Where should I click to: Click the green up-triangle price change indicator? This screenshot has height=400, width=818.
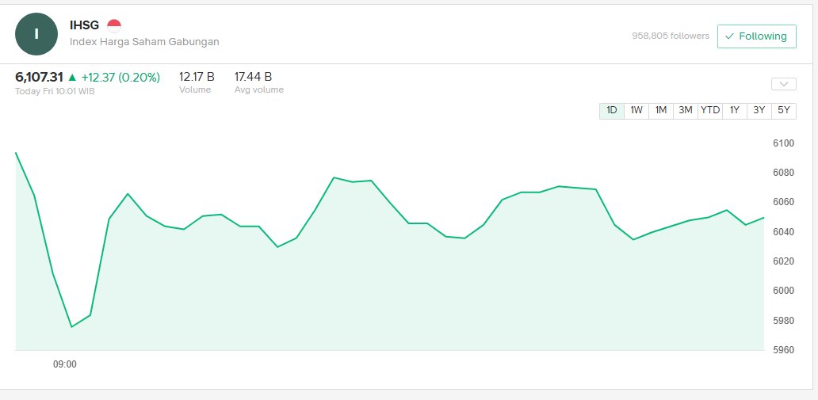pos(72,78)
